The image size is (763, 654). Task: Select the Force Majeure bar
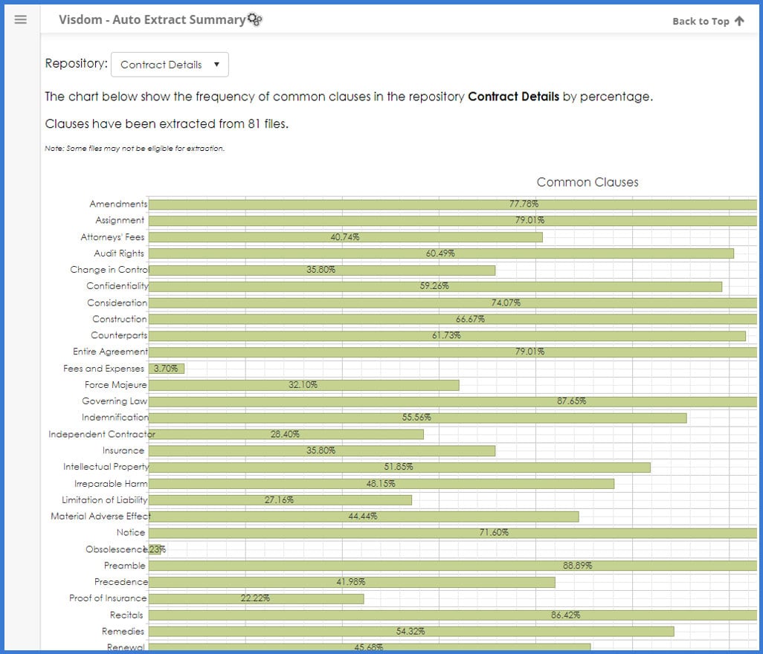pos(303,385)
